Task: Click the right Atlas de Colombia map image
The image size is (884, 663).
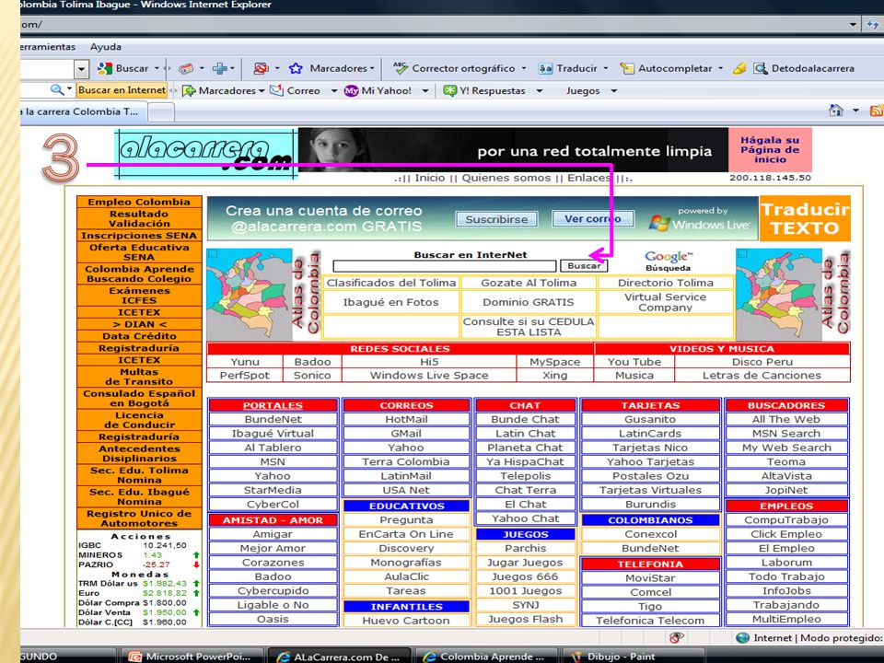Action: (x=779, y=295)
